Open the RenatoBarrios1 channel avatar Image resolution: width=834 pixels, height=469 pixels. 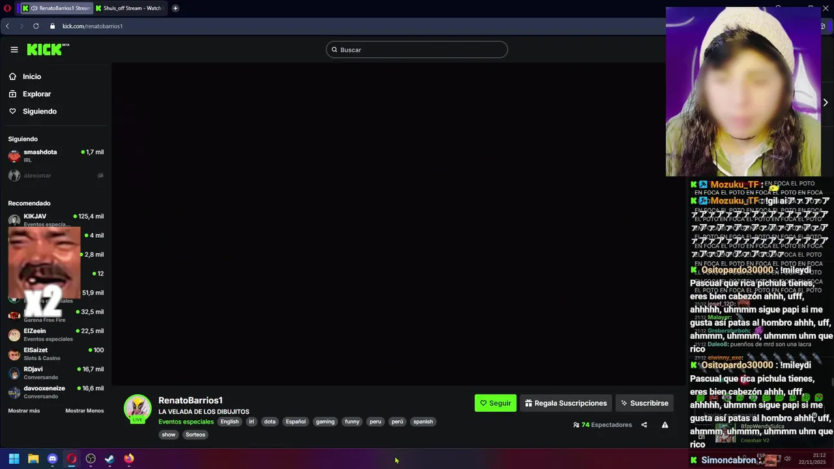point(137,408)
